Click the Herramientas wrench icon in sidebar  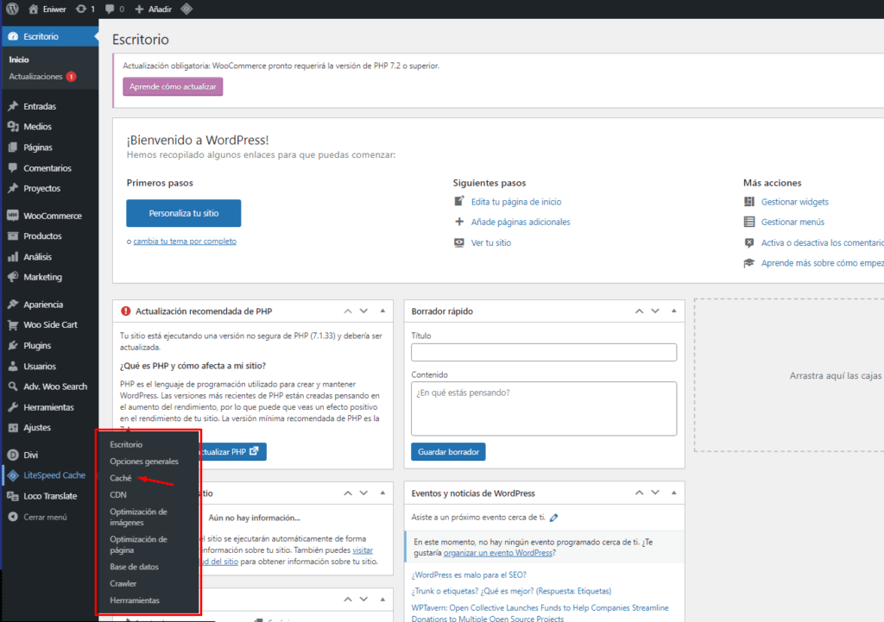pyautogui.click(x=13, y=407)
